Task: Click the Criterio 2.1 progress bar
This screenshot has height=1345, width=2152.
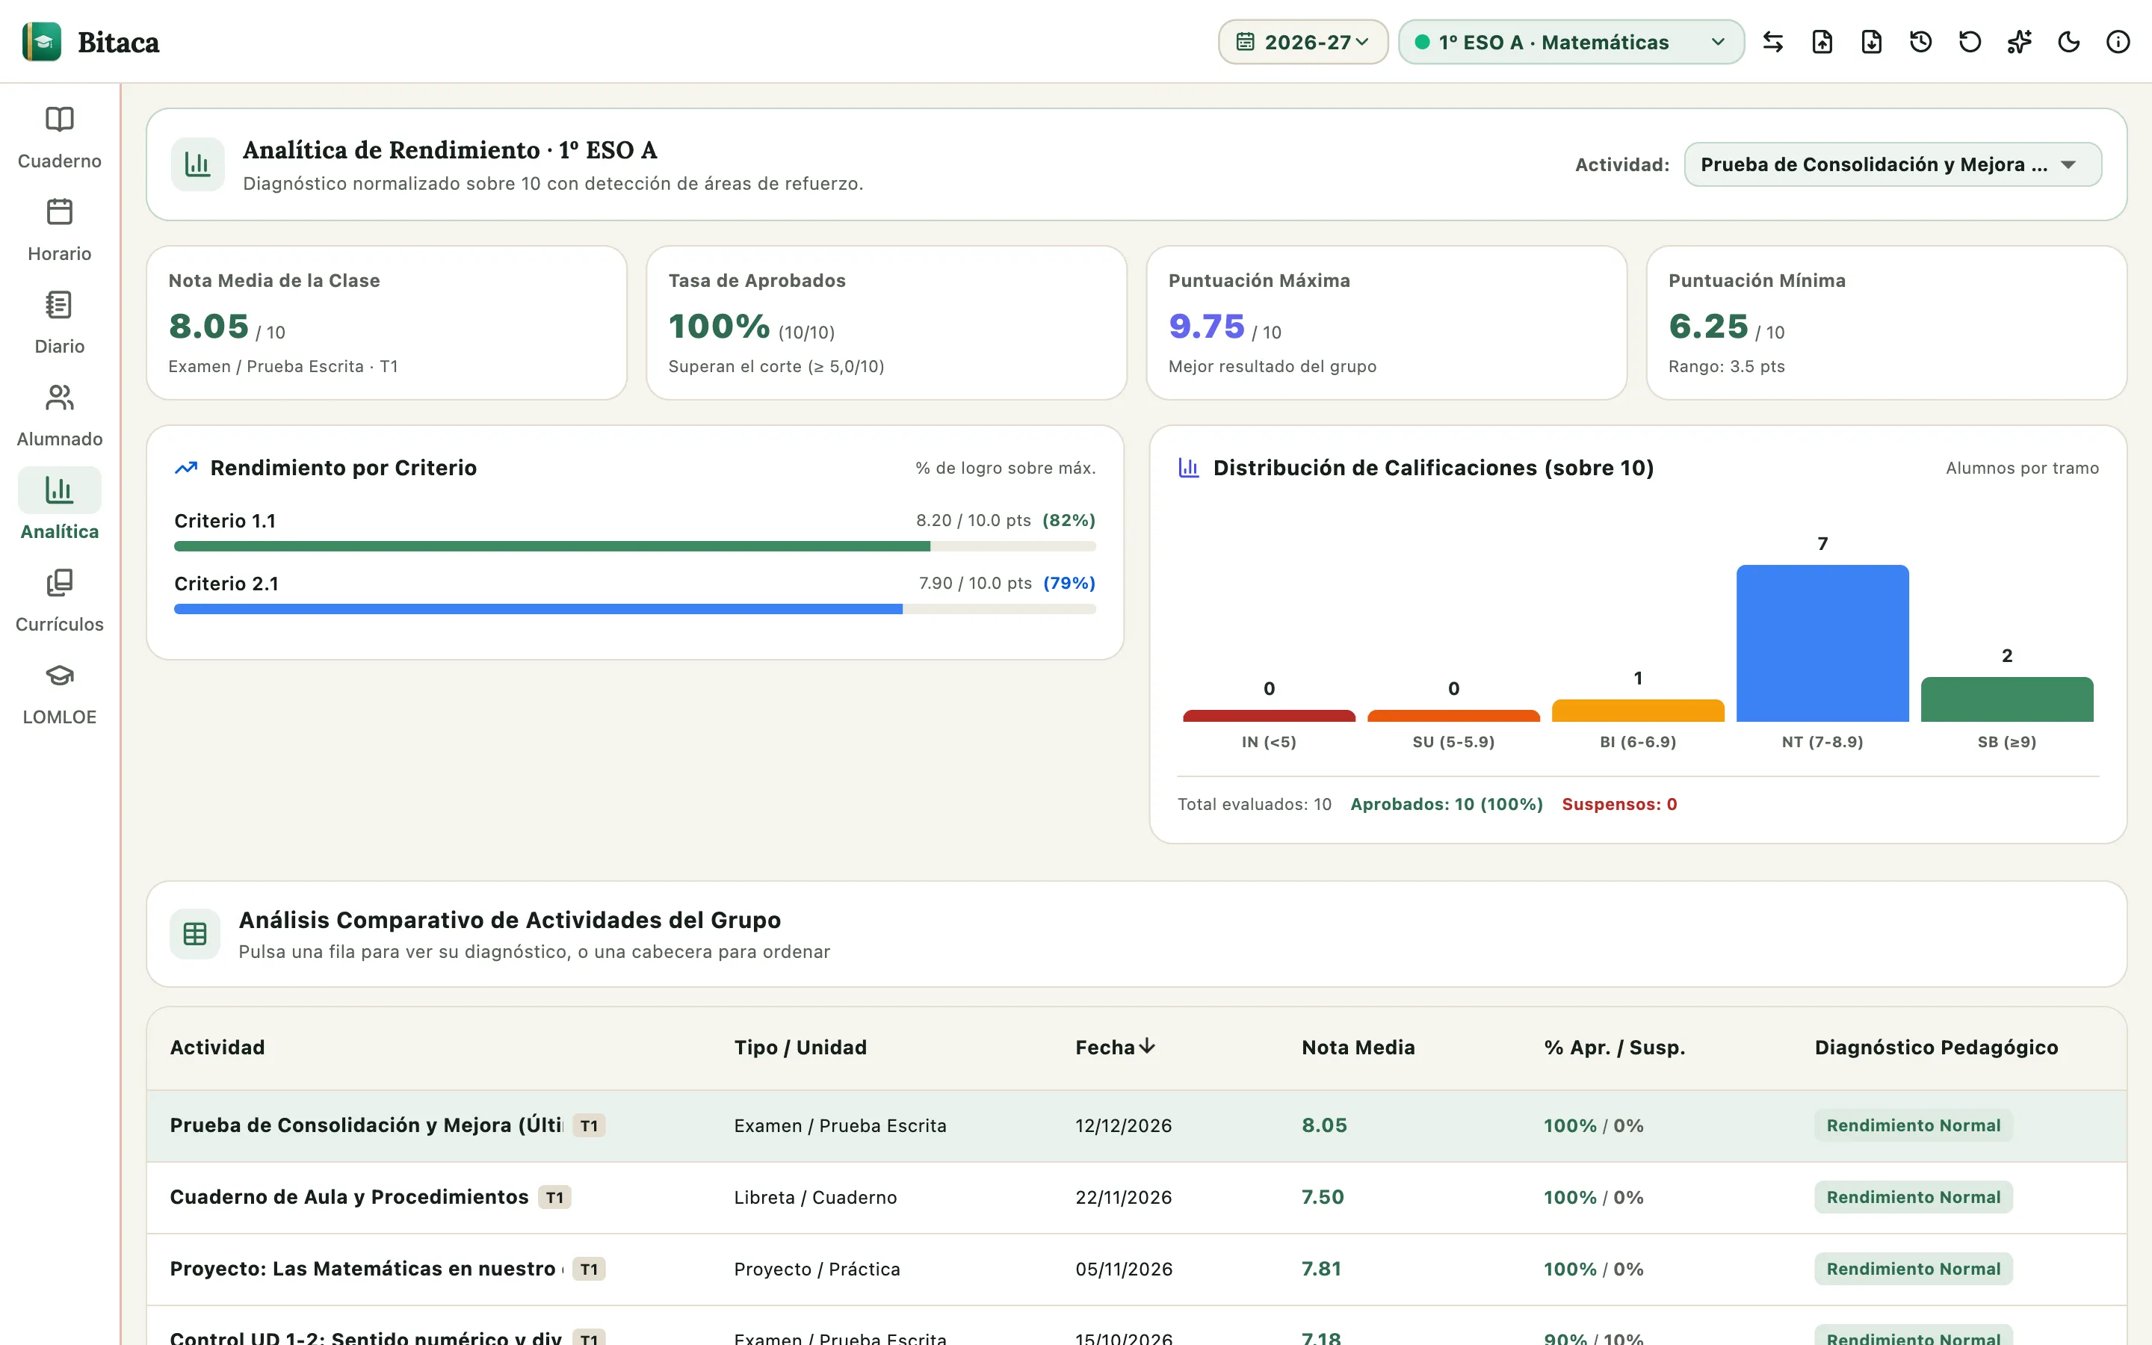Action: pyautogui.click(x=635, y=609)
